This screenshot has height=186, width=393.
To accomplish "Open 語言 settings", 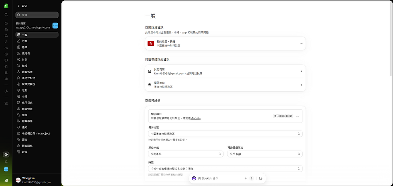I will (x=37, y=139).
